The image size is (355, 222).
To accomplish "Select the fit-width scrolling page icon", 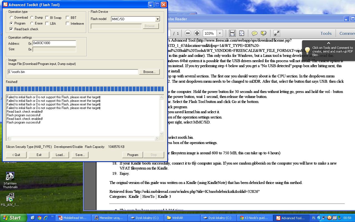I will click(232, 33).
